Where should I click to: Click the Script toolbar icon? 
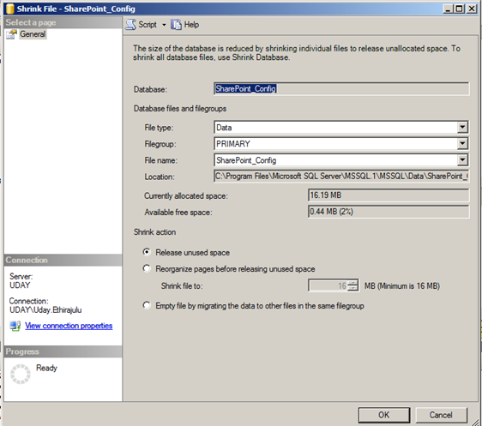[131, 25]
